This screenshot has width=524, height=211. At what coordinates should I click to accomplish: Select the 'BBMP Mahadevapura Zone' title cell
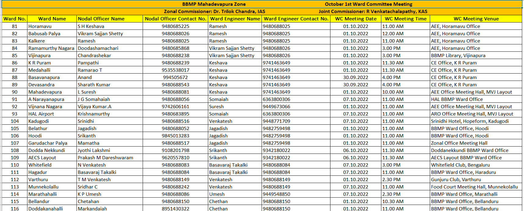(214, 4)
